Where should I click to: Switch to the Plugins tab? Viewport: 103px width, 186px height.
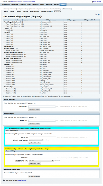(46, 9)
